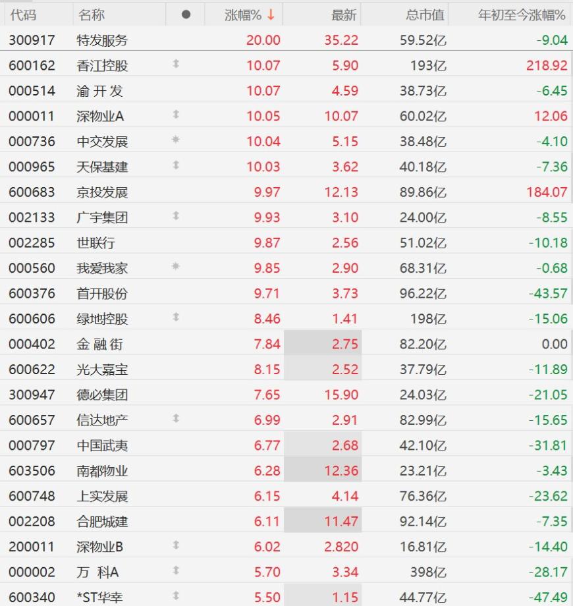Click the marker icon in 信达地产 row

176,418
